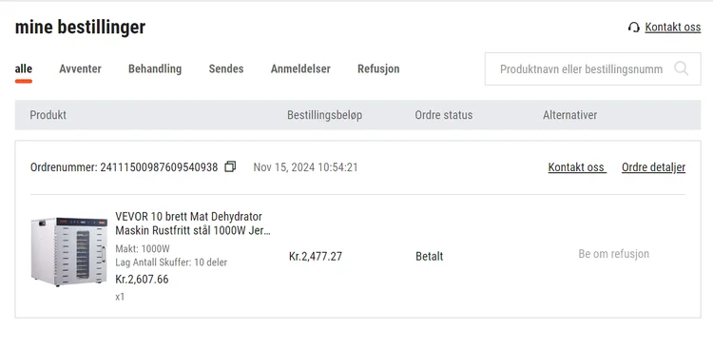The width and height of the screenshot is (713, 350).
Task: Go to the Sendes tab
Action: click(x=226, y=68)
